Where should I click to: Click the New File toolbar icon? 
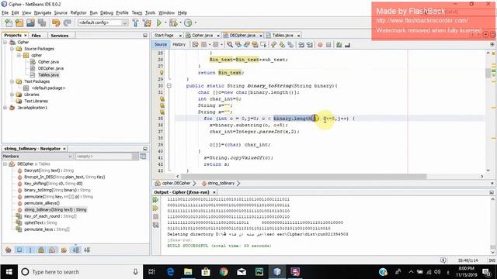point(9,22)
